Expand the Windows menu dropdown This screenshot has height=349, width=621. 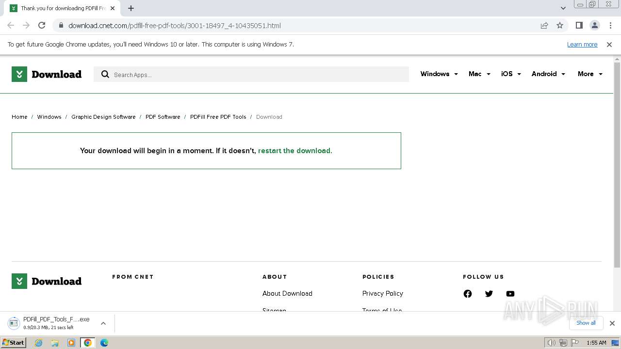(439, 74)
